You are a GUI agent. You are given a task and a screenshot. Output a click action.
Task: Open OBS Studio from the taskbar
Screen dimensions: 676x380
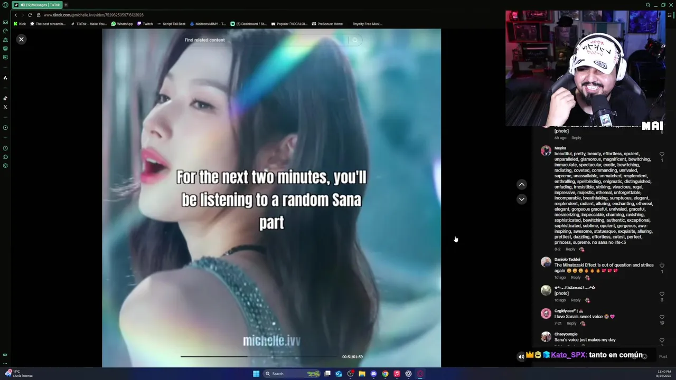350,374
